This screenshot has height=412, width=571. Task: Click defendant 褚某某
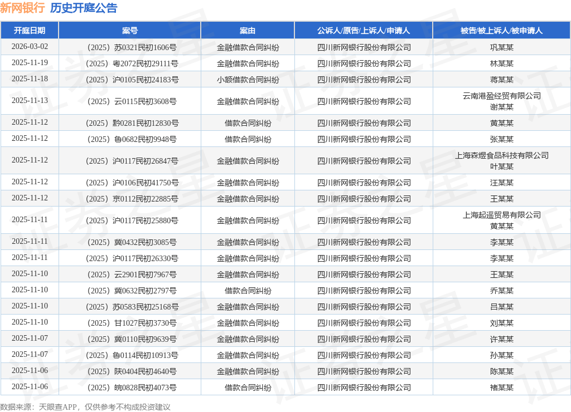coord(501,388)
